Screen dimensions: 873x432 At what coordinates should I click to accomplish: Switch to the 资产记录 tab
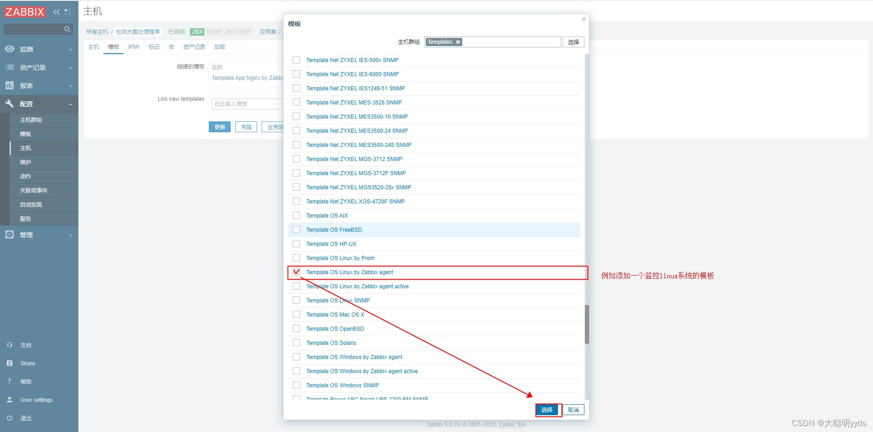pyautogui.click(x=194, y=47)
